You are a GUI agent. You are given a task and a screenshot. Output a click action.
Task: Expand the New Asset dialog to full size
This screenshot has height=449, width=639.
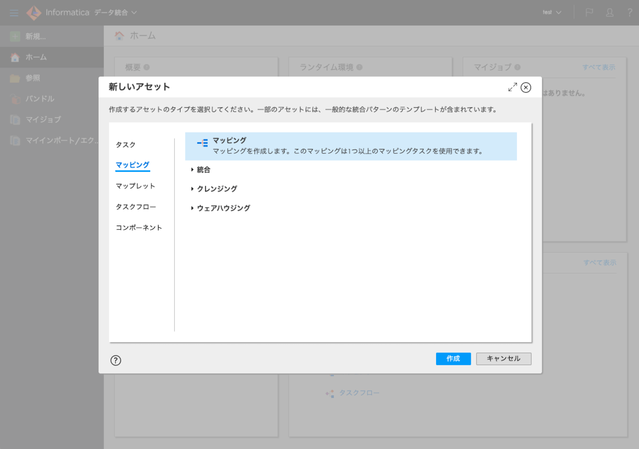pos(512,87)
